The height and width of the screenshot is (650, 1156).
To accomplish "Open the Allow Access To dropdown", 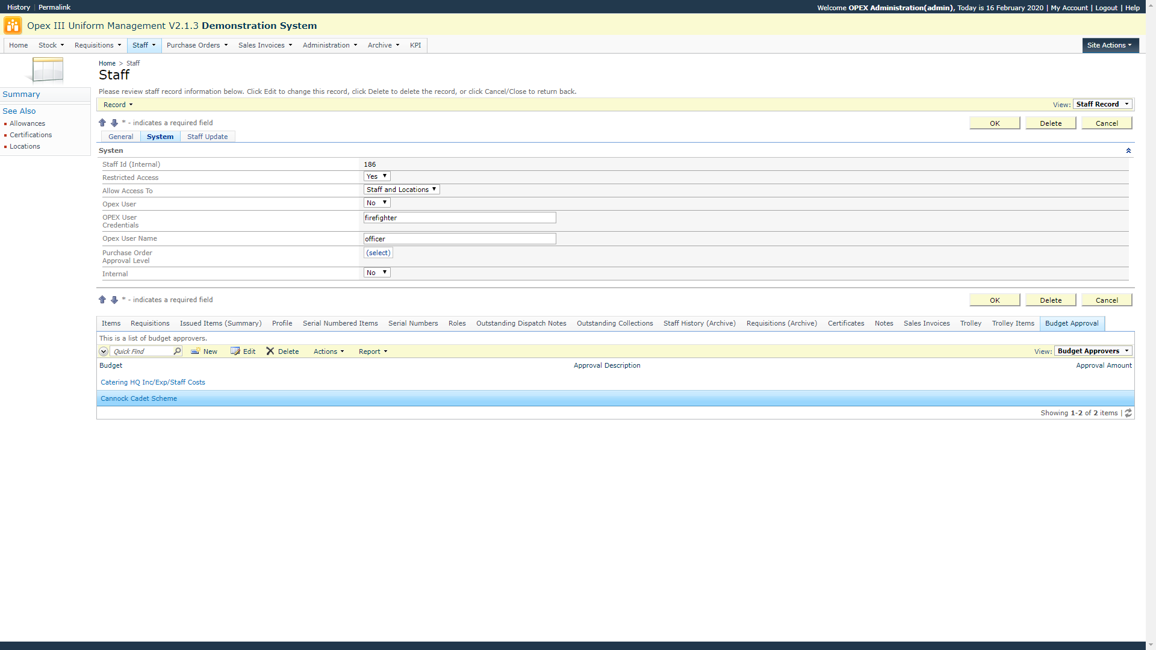I will [x=402, y=190].
